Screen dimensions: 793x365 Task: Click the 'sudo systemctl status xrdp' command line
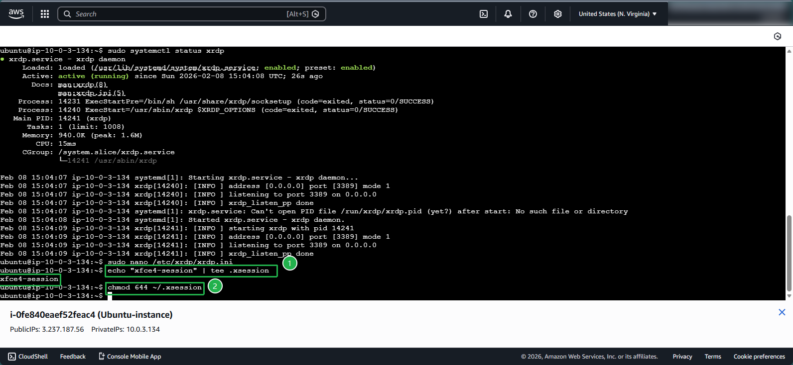pyautogui.click(x=166, y=51)
